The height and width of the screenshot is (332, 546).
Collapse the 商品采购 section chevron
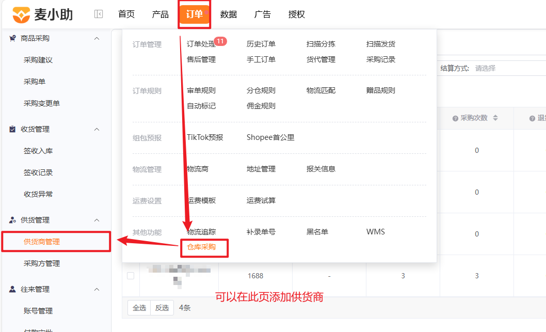[x=97, y=38]
